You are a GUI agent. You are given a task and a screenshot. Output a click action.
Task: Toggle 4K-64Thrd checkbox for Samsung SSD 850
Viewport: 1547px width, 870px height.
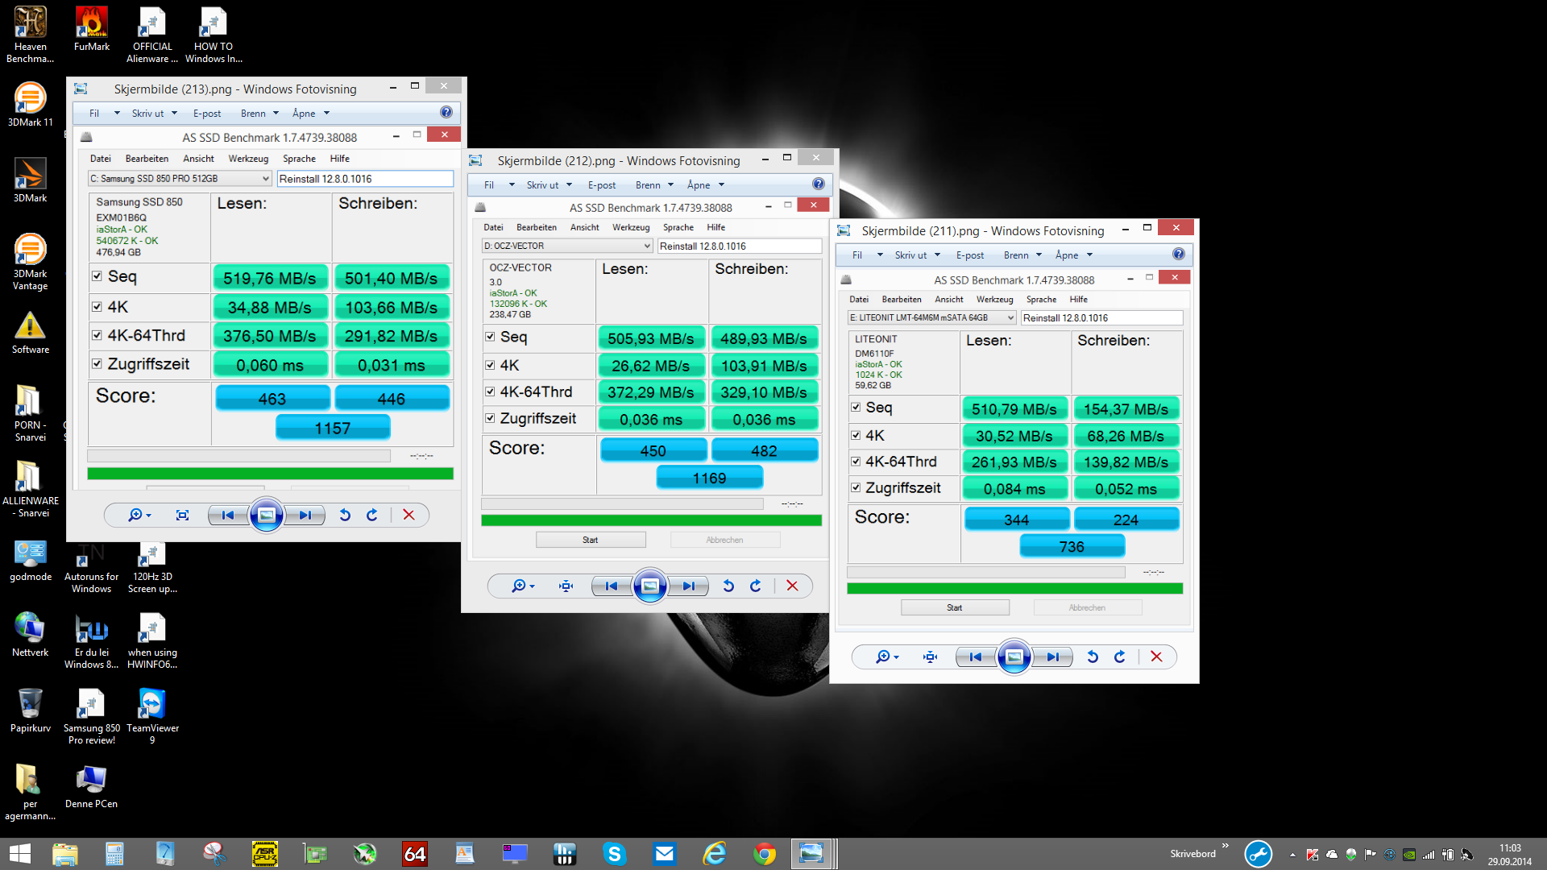pos(97,335)
